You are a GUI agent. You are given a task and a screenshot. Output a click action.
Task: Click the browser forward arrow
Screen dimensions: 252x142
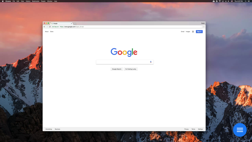[47, 27]
